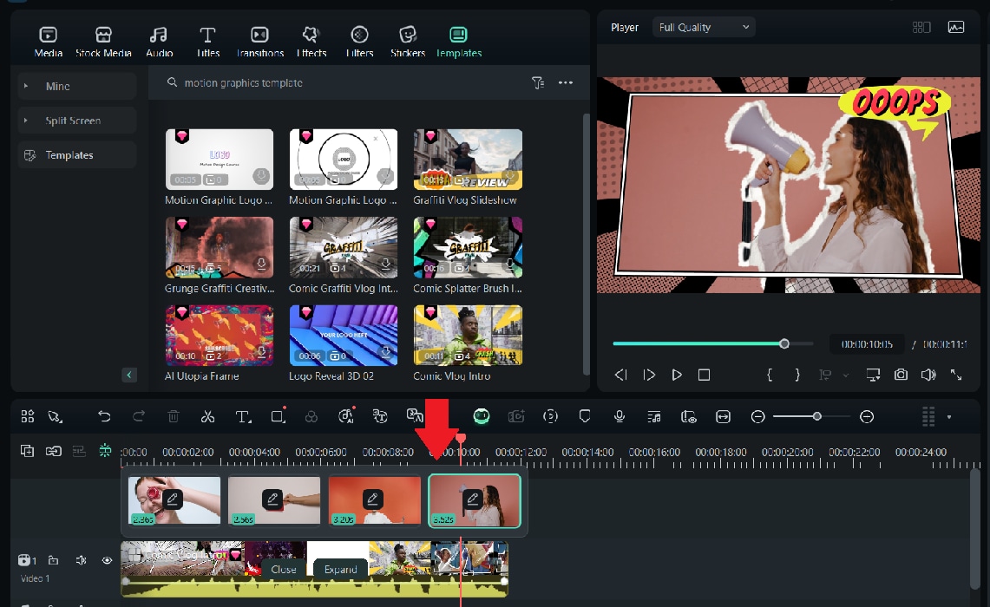Select Templates in the sidebar
Viewport: 990px width, 607px height.
point(77,155)
